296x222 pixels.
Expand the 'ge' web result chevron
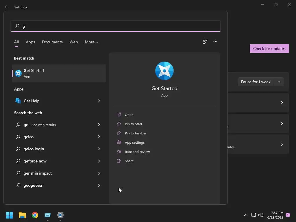[x=99, y=125]
